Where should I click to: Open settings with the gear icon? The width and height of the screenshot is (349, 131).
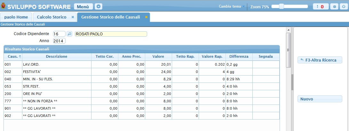(x=335, y=7)
